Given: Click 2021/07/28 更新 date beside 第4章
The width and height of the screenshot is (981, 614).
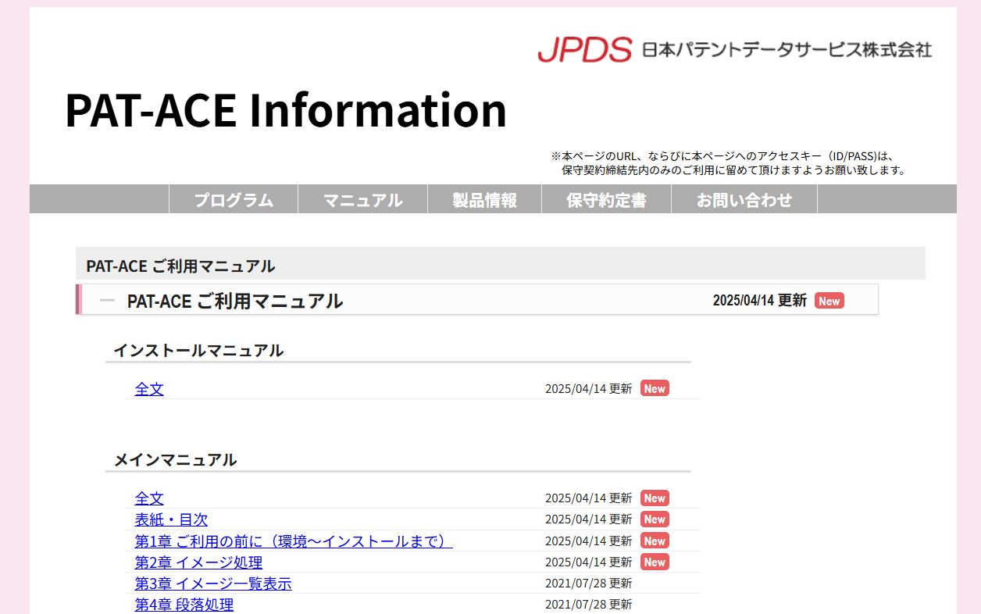Looking at the screenshot, I should coord(588,605).
